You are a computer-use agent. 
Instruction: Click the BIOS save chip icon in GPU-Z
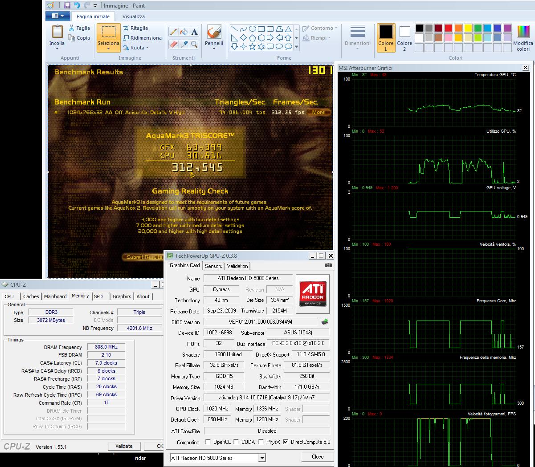pos(325,322)
